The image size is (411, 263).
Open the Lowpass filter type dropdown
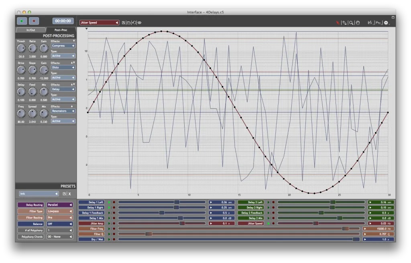[60, 211]
